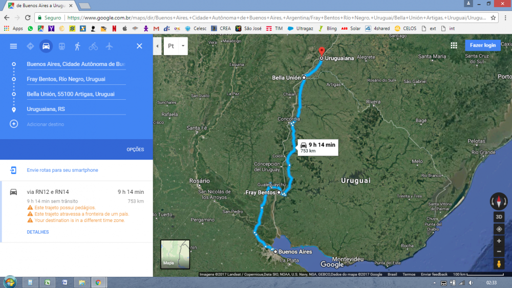
Task: Switch to Mapa view thumbnail
Action: (175, 254)
